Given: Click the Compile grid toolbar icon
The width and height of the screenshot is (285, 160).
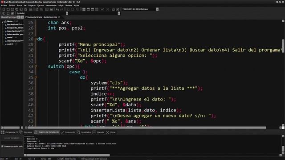Looking at the screenshot, I should (84, 9).
